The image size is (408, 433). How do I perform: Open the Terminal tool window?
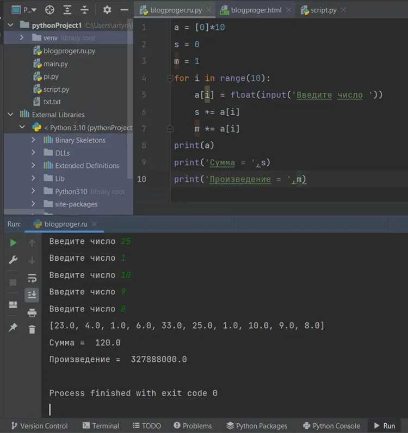pos(101,426)
